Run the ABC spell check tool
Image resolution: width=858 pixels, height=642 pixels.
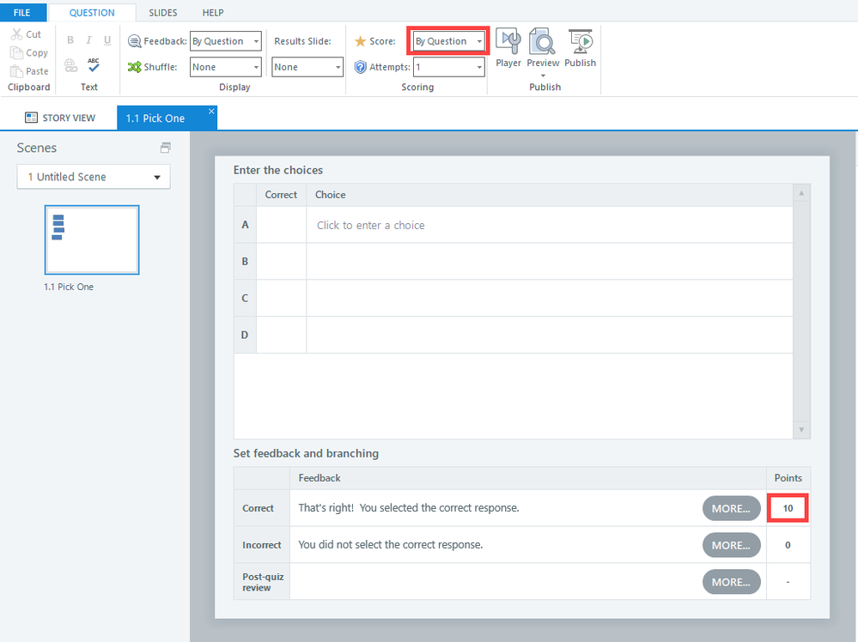coord(93,64)
